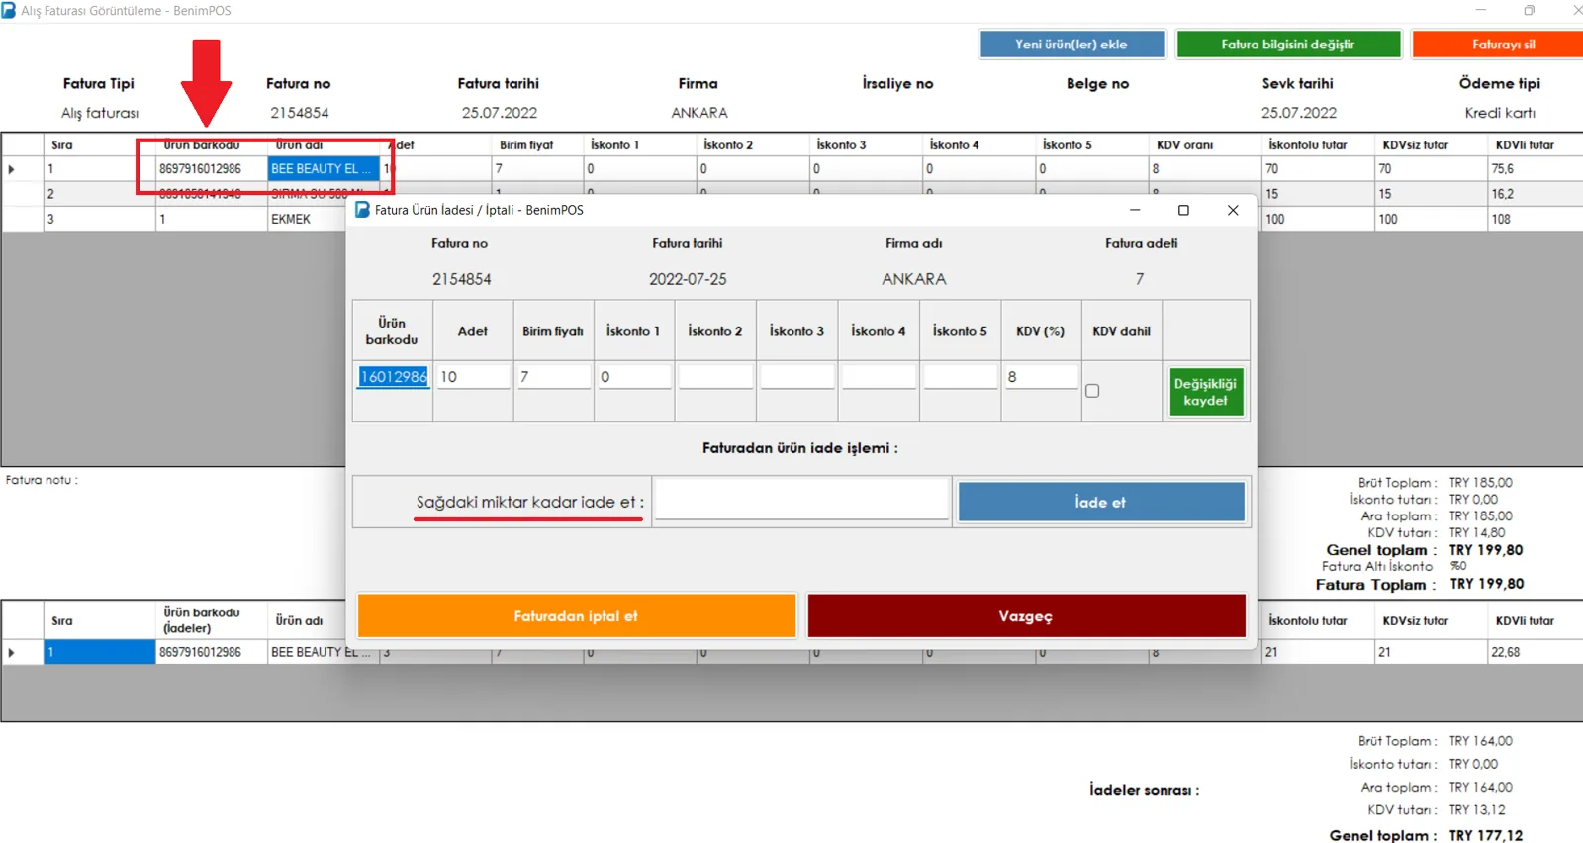Click BenimPOS icon in dialog title bar

point(362,210)
